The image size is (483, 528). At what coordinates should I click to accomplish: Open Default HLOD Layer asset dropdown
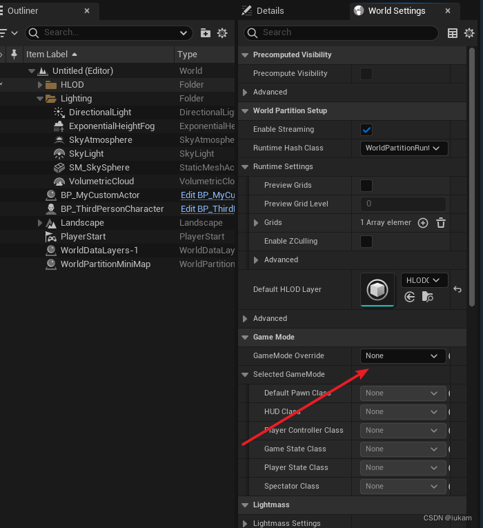tap(424, 280)
